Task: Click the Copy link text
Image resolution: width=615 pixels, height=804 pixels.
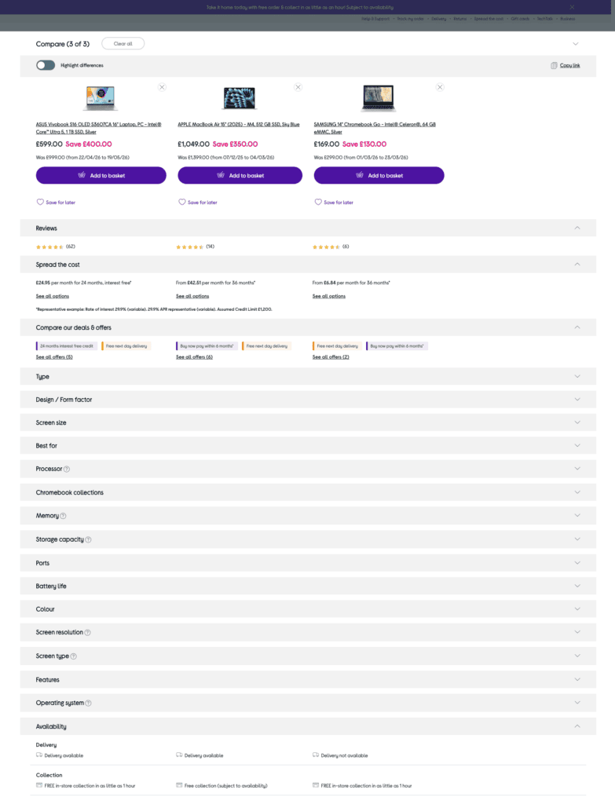Action: (x=570, y=65)
